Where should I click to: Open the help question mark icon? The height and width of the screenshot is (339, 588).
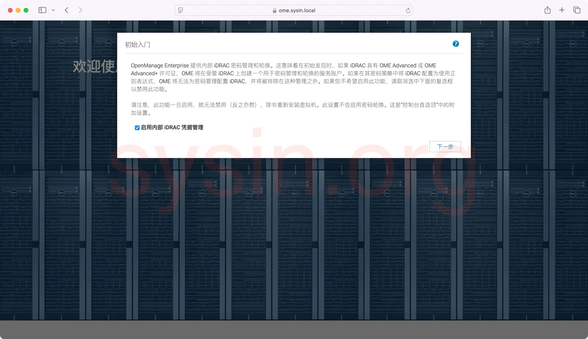point(456,44)
